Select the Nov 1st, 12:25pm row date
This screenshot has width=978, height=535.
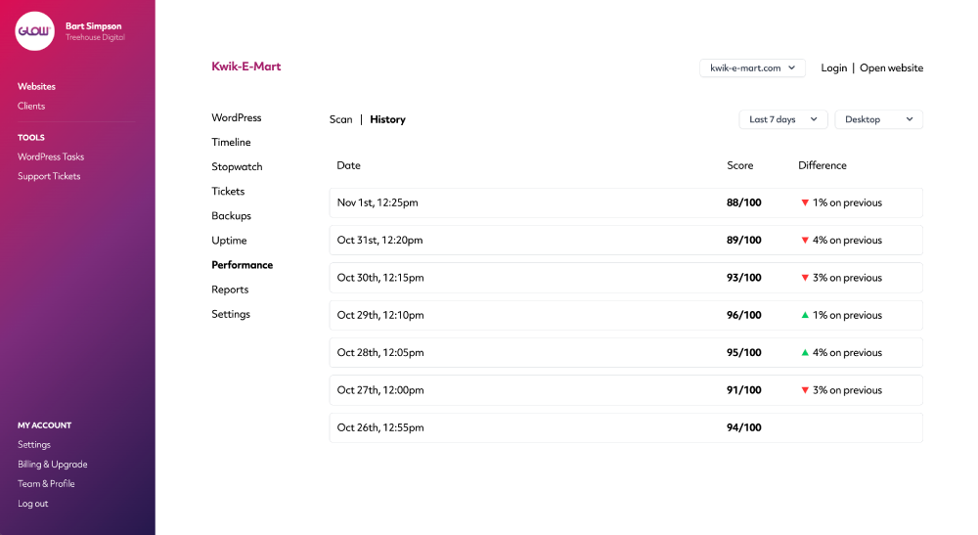pos(378,202)
